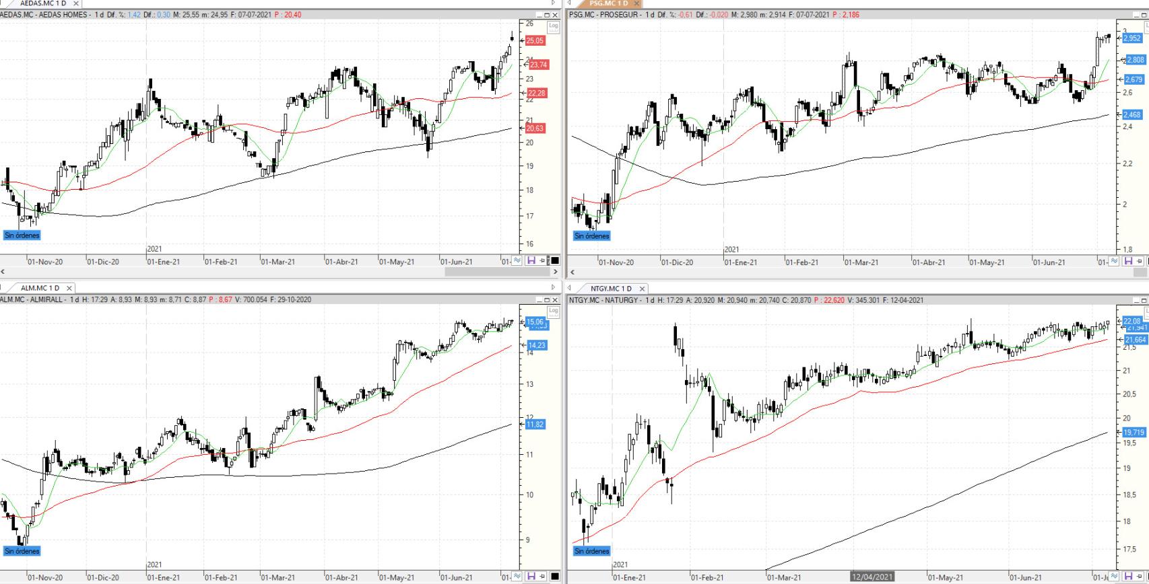Image resolution: width=1149 pixels, height=584 pixels.
Task: Toggle Log scale on ALMIRALL chart
Action: click(x=553, y=311)
